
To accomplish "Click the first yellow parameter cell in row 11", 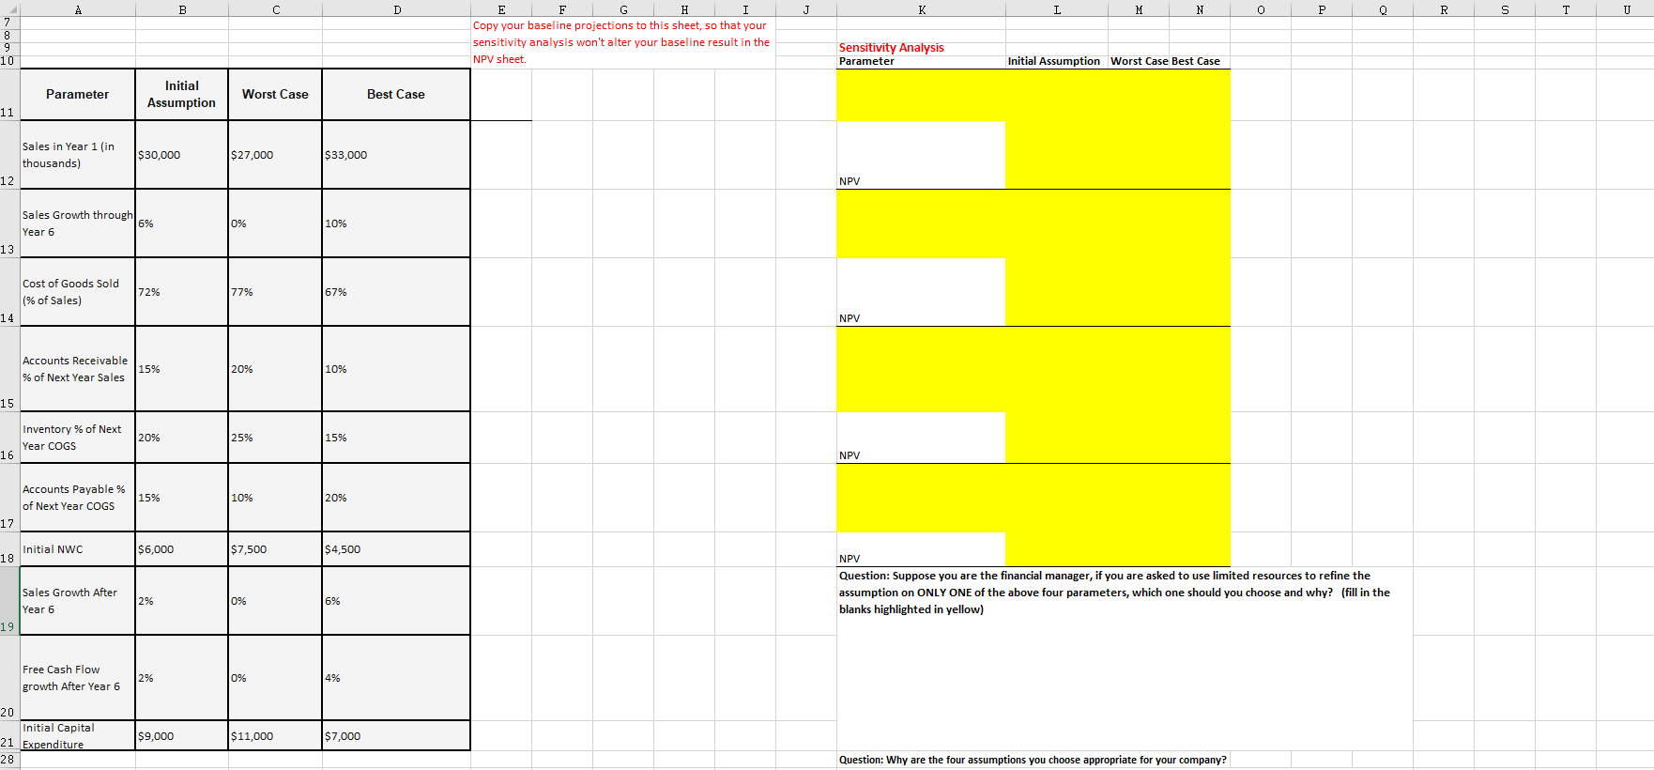I will click(x=921, y=95).
